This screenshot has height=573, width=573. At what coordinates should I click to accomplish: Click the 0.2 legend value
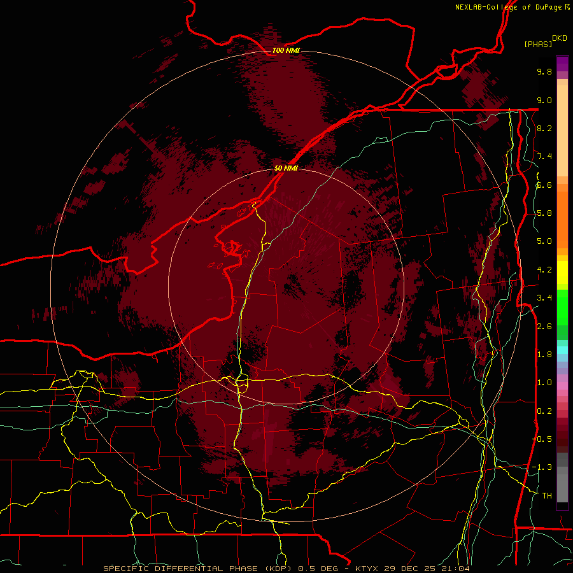[544, 411]
